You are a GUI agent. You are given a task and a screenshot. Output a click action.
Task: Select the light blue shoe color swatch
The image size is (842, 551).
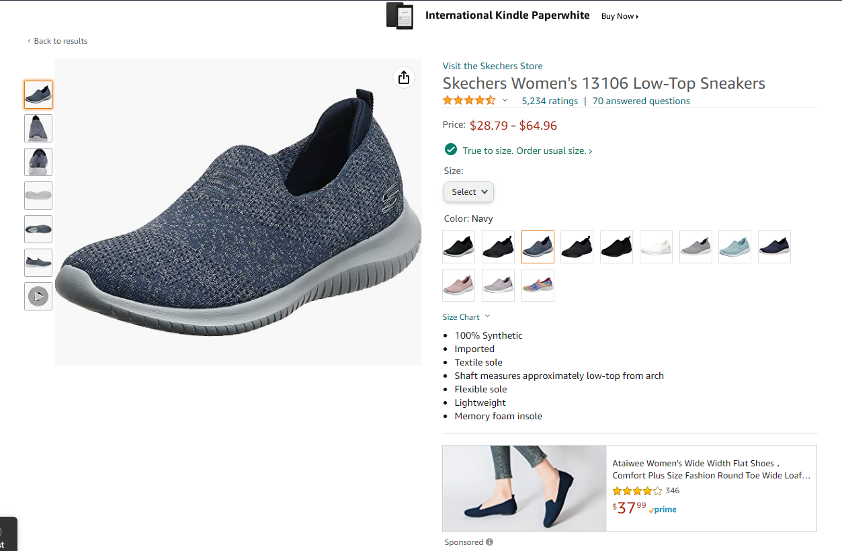734,247
